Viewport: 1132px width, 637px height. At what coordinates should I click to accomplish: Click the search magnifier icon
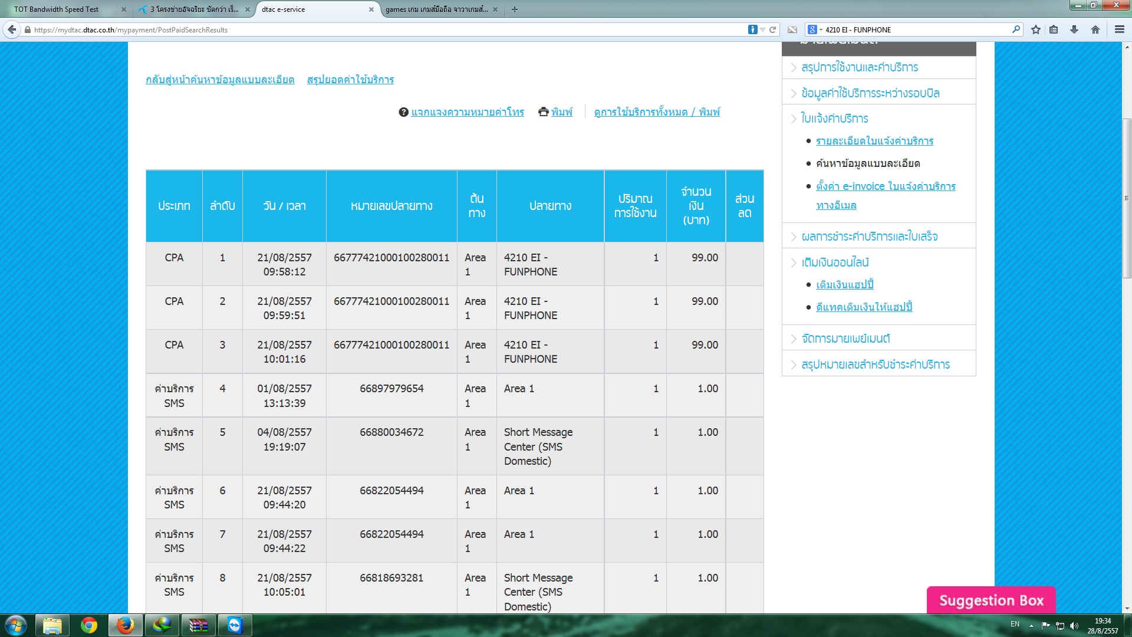pos(1016,29)
